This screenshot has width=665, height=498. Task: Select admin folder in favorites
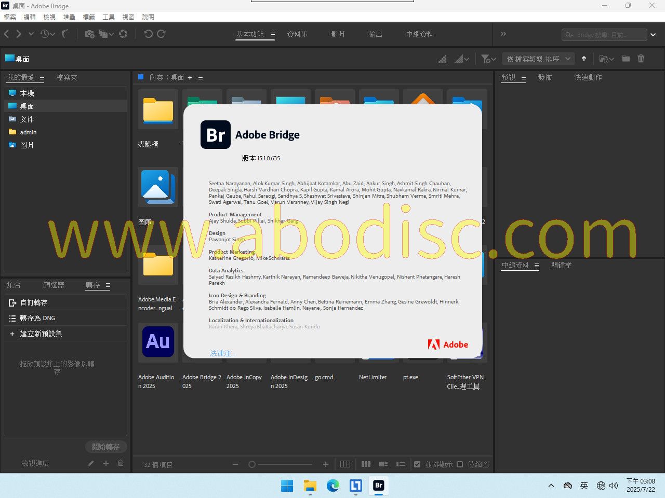point(65,132)
